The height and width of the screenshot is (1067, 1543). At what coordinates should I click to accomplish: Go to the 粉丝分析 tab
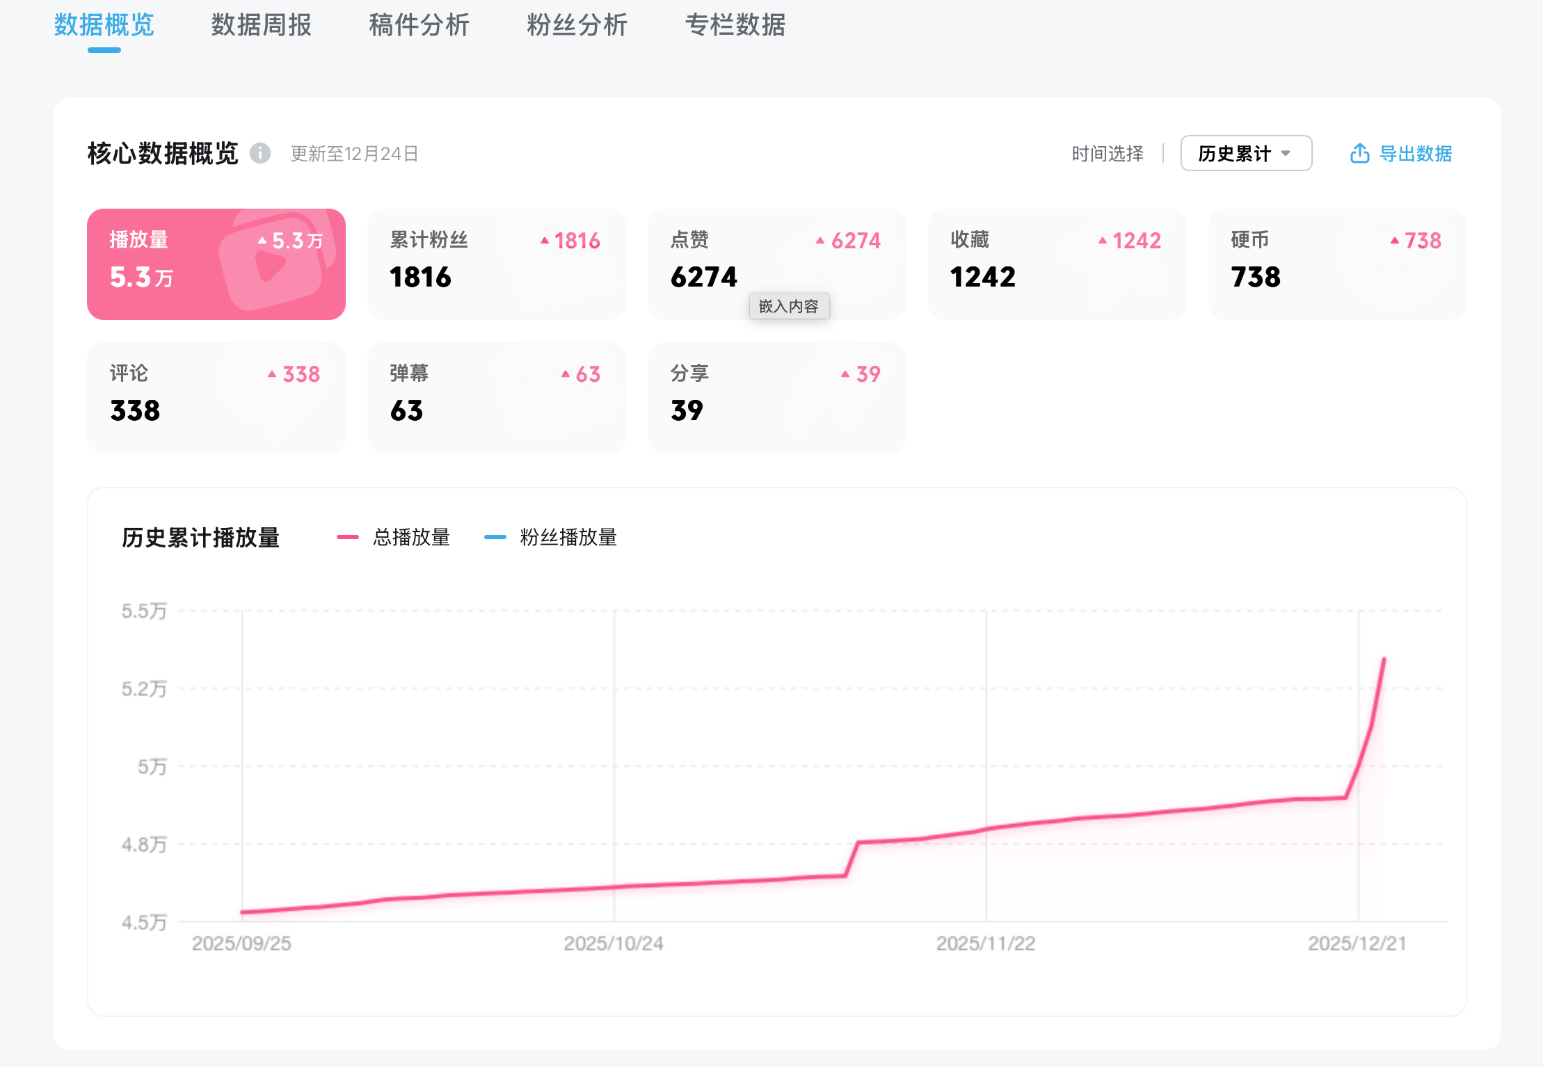coord(577,26)
